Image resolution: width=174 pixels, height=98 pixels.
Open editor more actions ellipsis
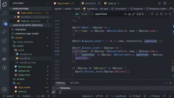pyautogui.click(x=170, y=3)
